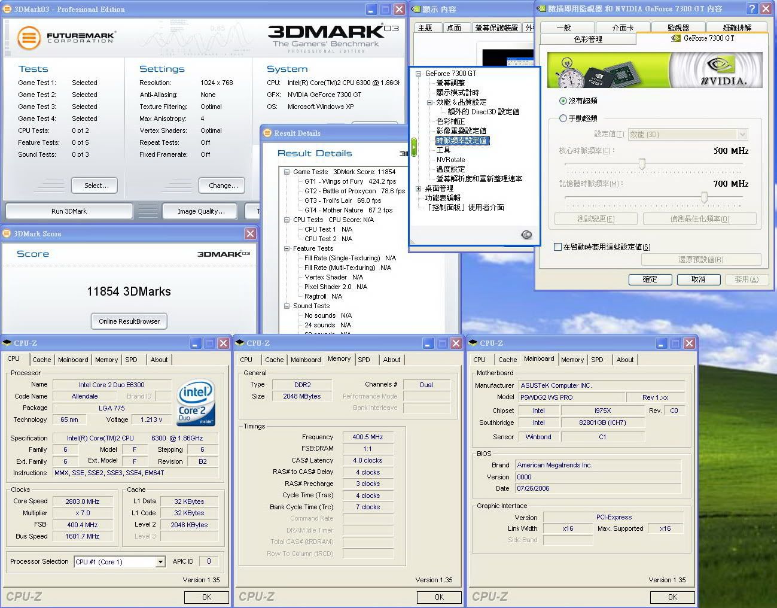The width and height of the screenshot is (777, 608).
Task: Click the 11854 3DMarks score text
Action: coord(129,291)
